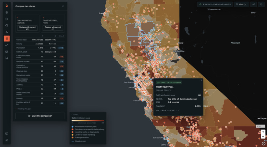
Task: Click Facilities within 3 km row label
Action: (23, 103)
